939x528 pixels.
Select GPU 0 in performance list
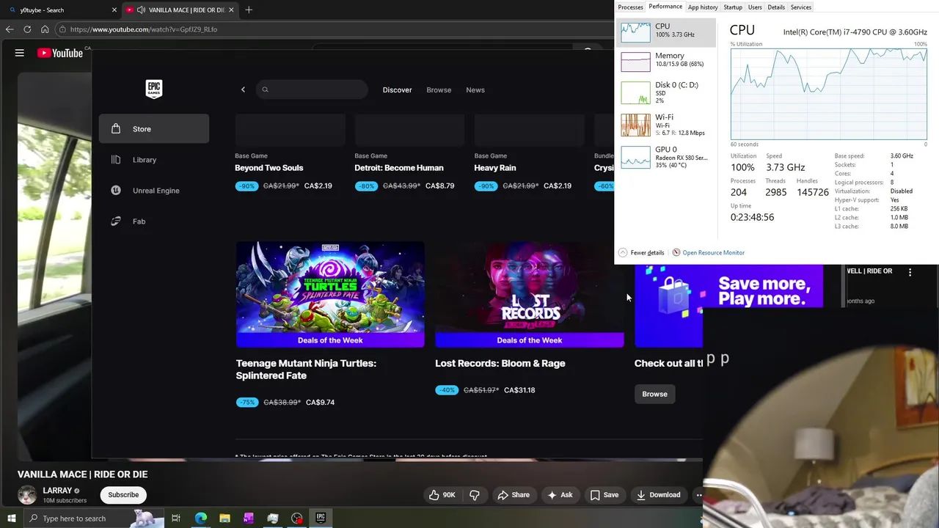(x=665, y=157)
